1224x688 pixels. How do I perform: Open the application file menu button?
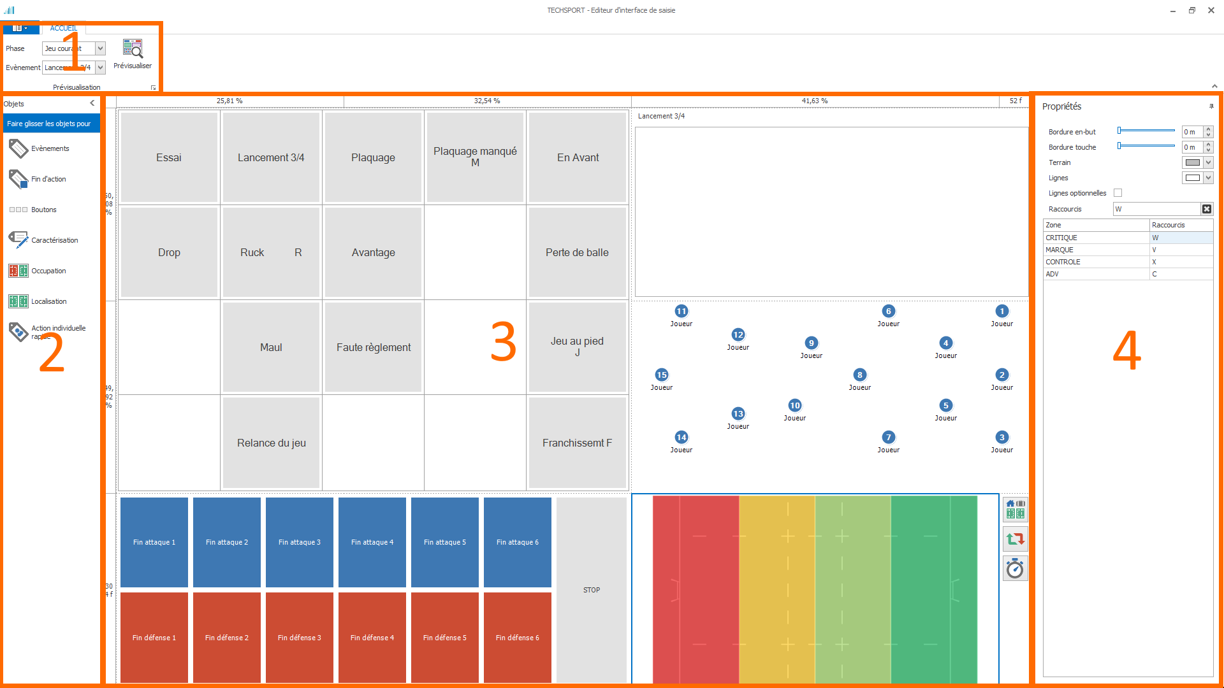click(x=20, y=28)
